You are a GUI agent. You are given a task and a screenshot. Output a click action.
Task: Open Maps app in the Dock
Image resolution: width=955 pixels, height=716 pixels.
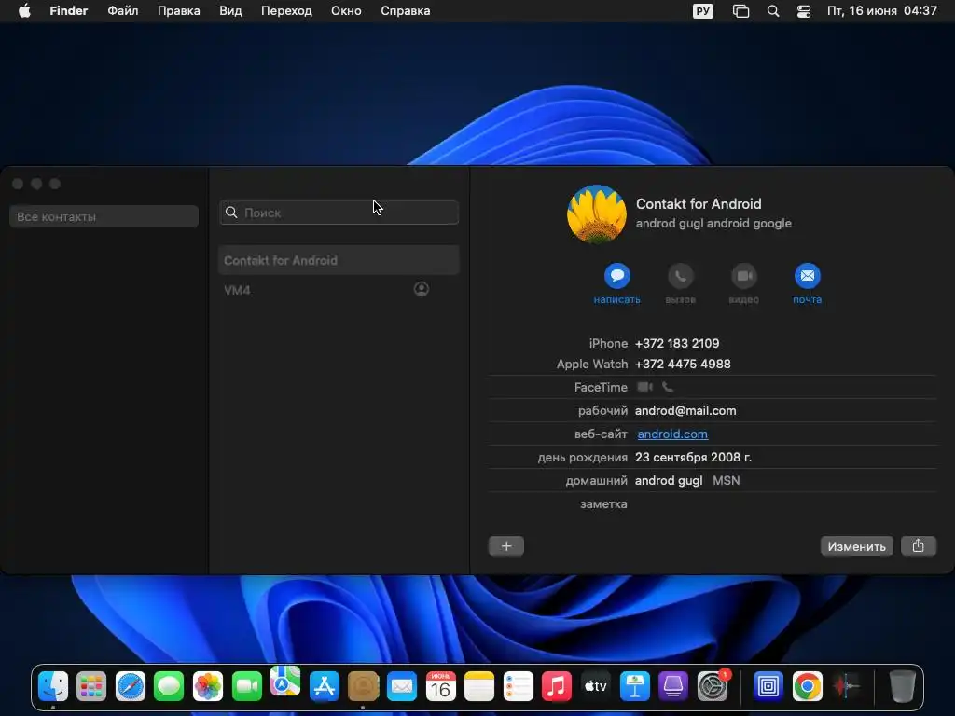click(x=285, y=682)
